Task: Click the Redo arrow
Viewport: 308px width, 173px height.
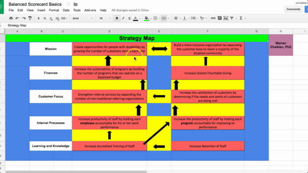Action: [x=24, y=18]
